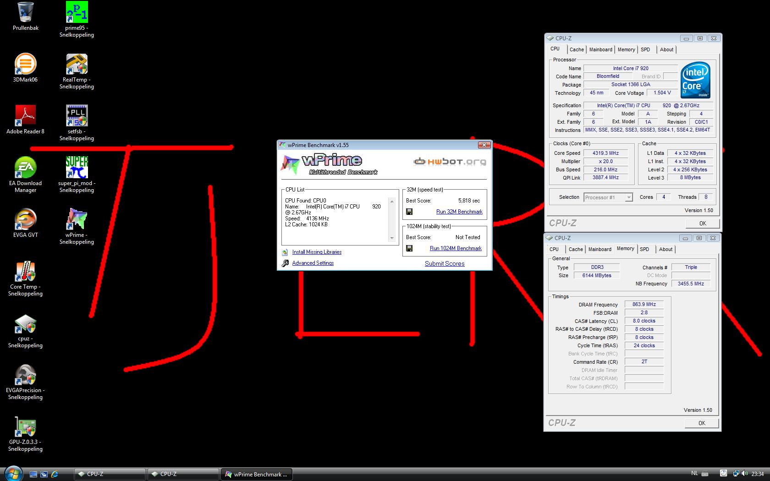The height and width of the screenshot is (481, 770).
Task: Click Run 1024M Benchmark link
Action: pos(456,248)
